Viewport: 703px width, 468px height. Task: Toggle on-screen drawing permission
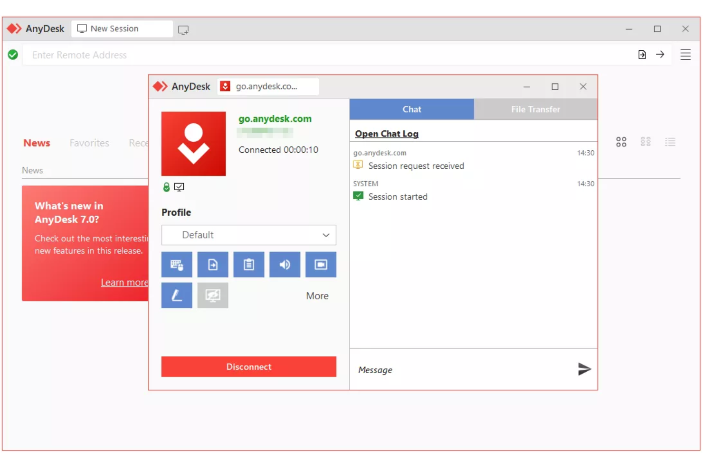point(177,295)
